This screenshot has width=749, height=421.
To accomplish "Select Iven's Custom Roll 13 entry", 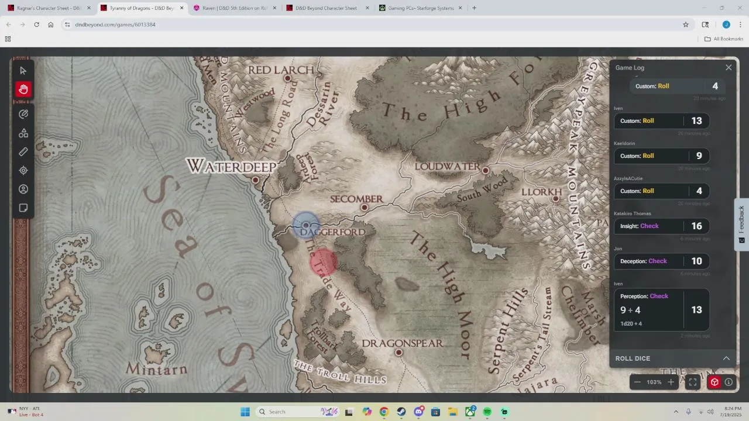I will tap(661, 121).
